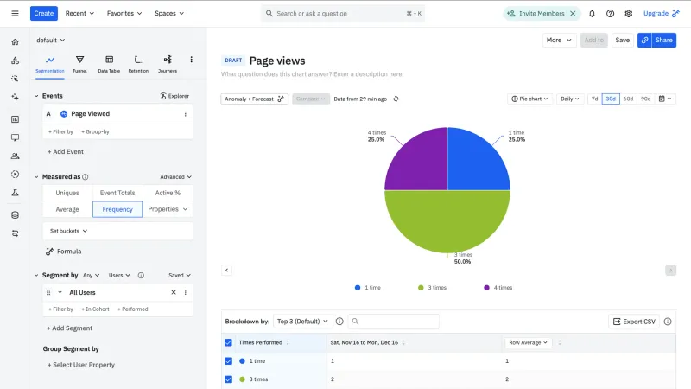Switch to Retention chart tab
The height and width of the screenshot is (389, 691).
point(138,64)
